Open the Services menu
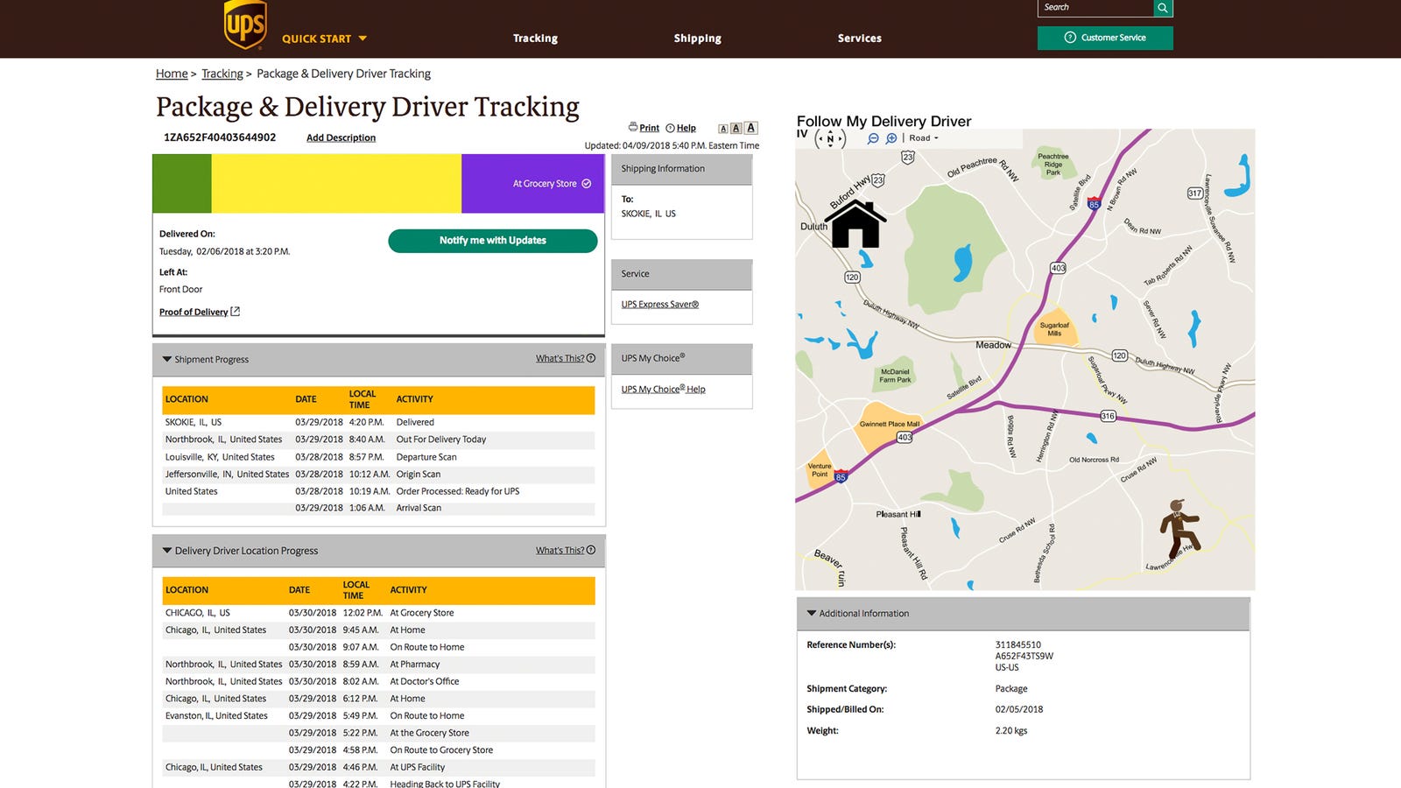Viewport: 1401px width, 788px height. click(860, 39)
